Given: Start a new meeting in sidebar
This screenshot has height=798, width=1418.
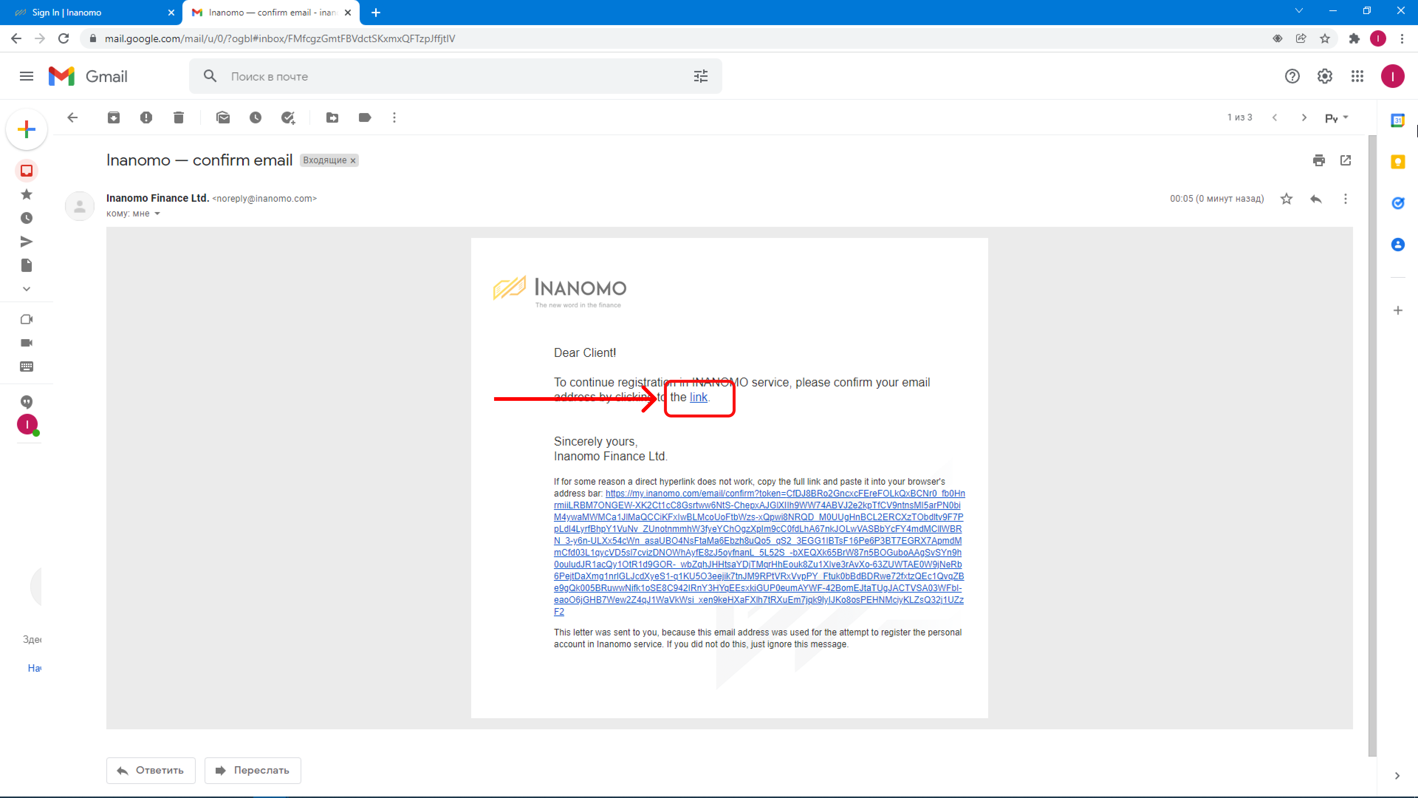Looking at the screenshot, I should point(27,320).
